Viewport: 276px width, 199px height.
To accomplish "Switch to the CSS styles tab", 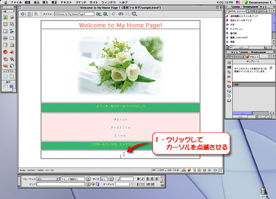I will pos(251,11).
